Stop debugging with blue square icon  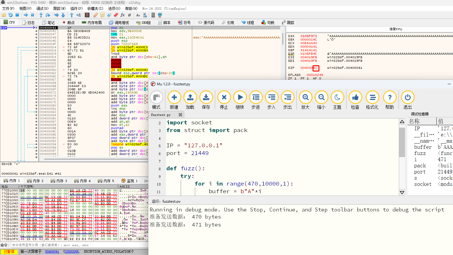tap(17, 15)
